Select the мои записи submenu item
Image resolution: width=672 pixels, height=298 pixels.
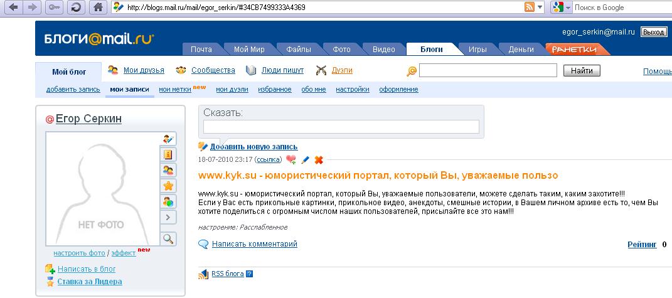click(x=129, y=89)
